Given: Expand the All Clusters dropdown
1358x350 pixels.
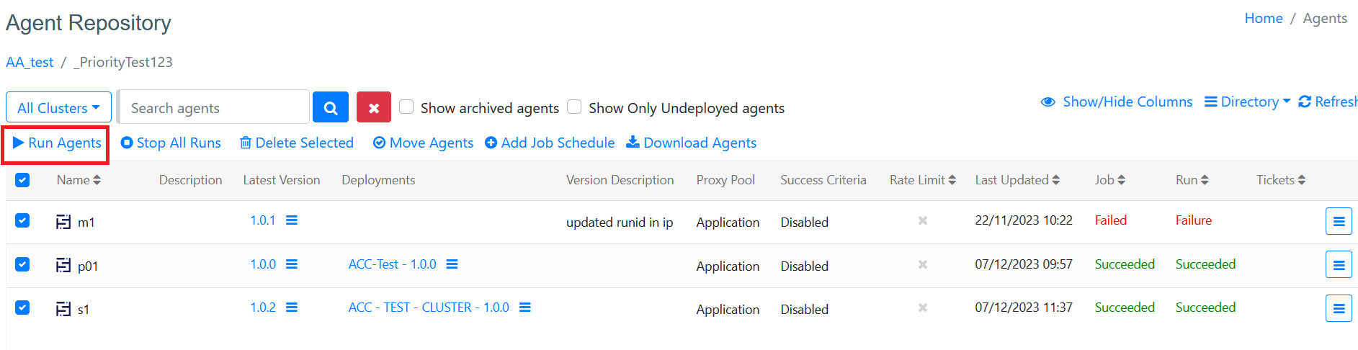Looking at the screenshot, I should tap(58, 108).
